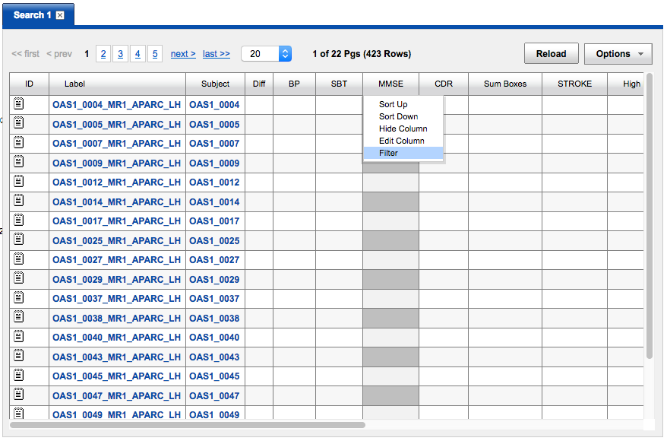The width and height of the screenshot is (667, 441).
Task: Go to the next page link
Action: click(x=182, y=54)
